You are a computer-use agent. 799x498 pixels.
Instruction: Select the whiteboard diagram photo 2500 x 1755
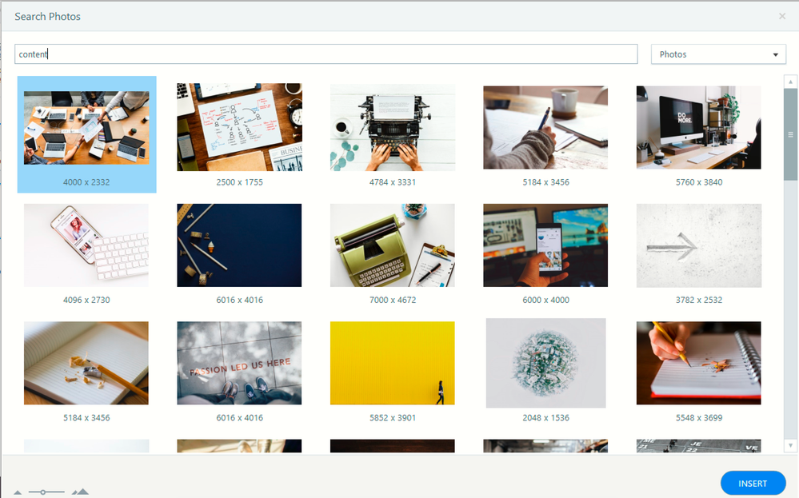[x=239, y=127]
